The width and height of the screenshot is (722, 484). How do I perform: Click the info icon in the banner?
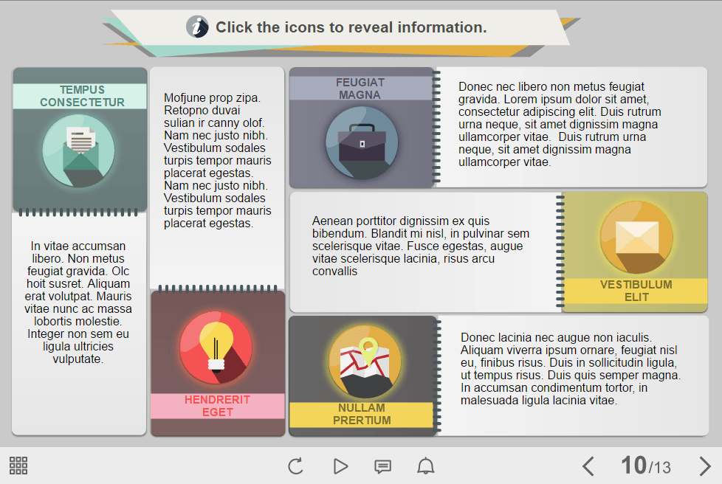coord(197,27)
